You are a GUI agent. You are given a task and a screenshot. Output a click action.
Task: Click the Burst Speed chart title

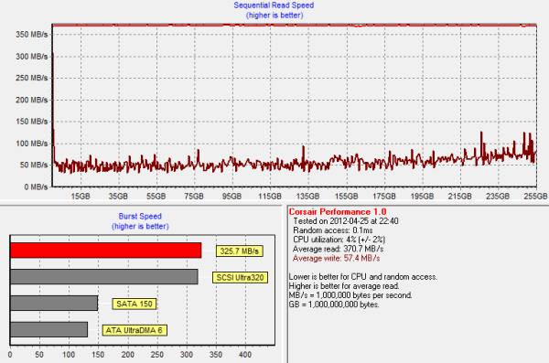tap(140, 217)
